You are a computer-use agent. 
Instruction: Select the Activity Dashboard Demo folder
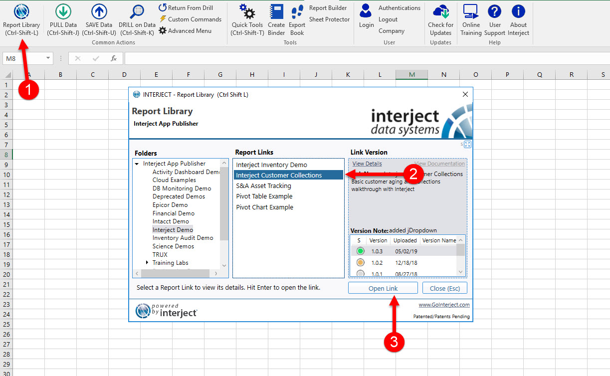(186, 172)
